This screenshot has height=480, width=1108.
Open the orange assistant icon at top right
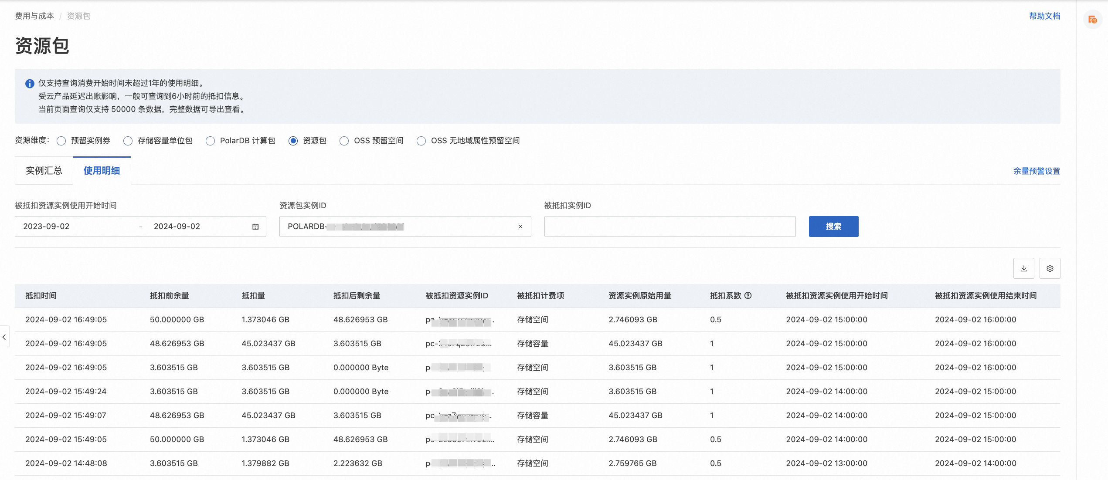tap(1092, 19)
